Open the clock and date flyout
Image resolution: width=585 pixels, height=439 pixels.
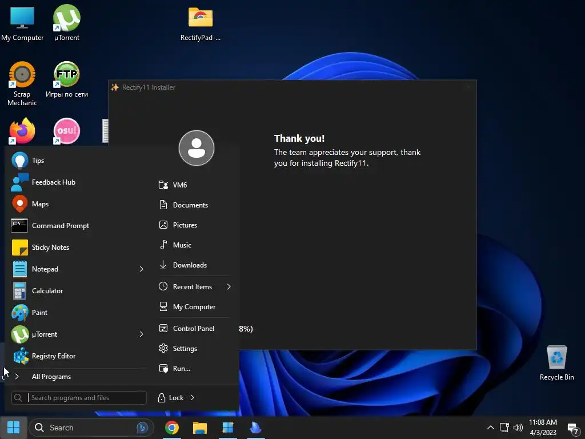coord(543,428)
